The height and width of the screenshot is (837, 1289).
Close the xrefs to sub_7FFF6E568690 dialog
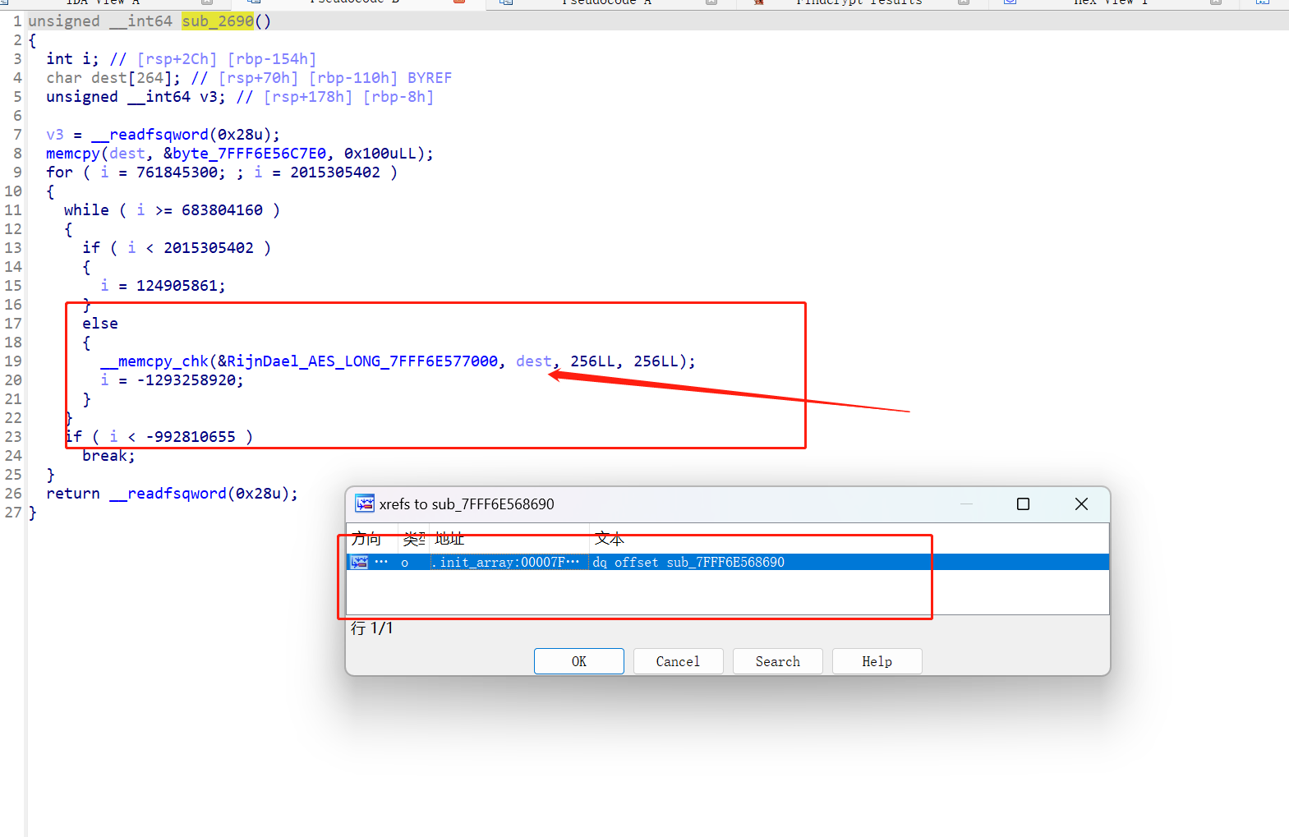pyautogui.click(x=1081, y=504)
